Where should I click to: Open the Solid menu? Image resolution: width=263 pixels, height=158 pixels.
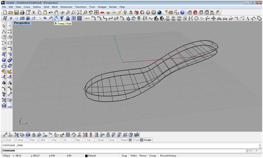(46, 7)
